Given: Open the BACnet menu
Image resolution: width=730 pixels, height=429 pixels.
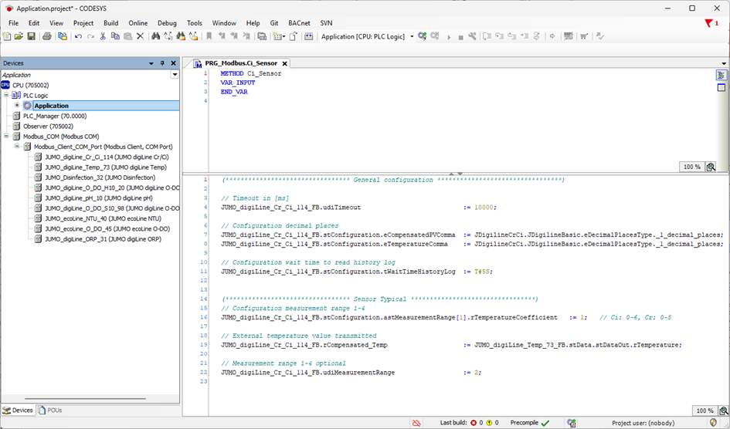Looking at the screenshot, I should click(300, 23).
